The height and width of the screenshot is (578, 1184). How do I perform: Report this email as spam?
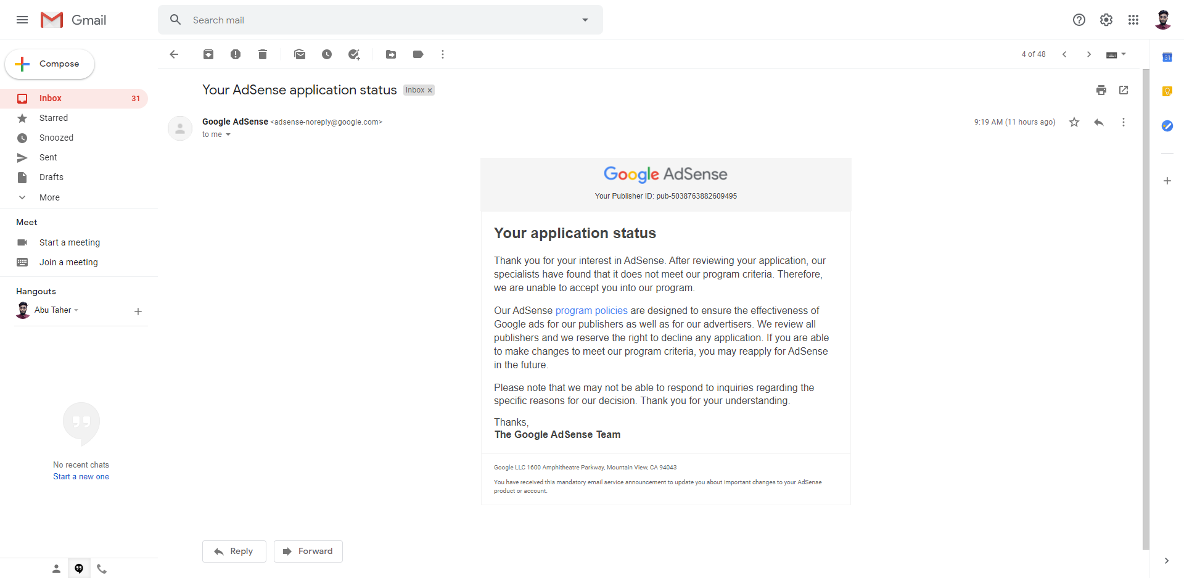coord(236,54)
